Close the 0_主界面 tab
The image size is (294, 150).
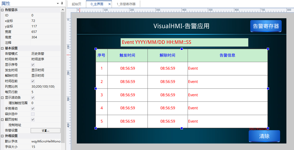(x=110, y=4)
